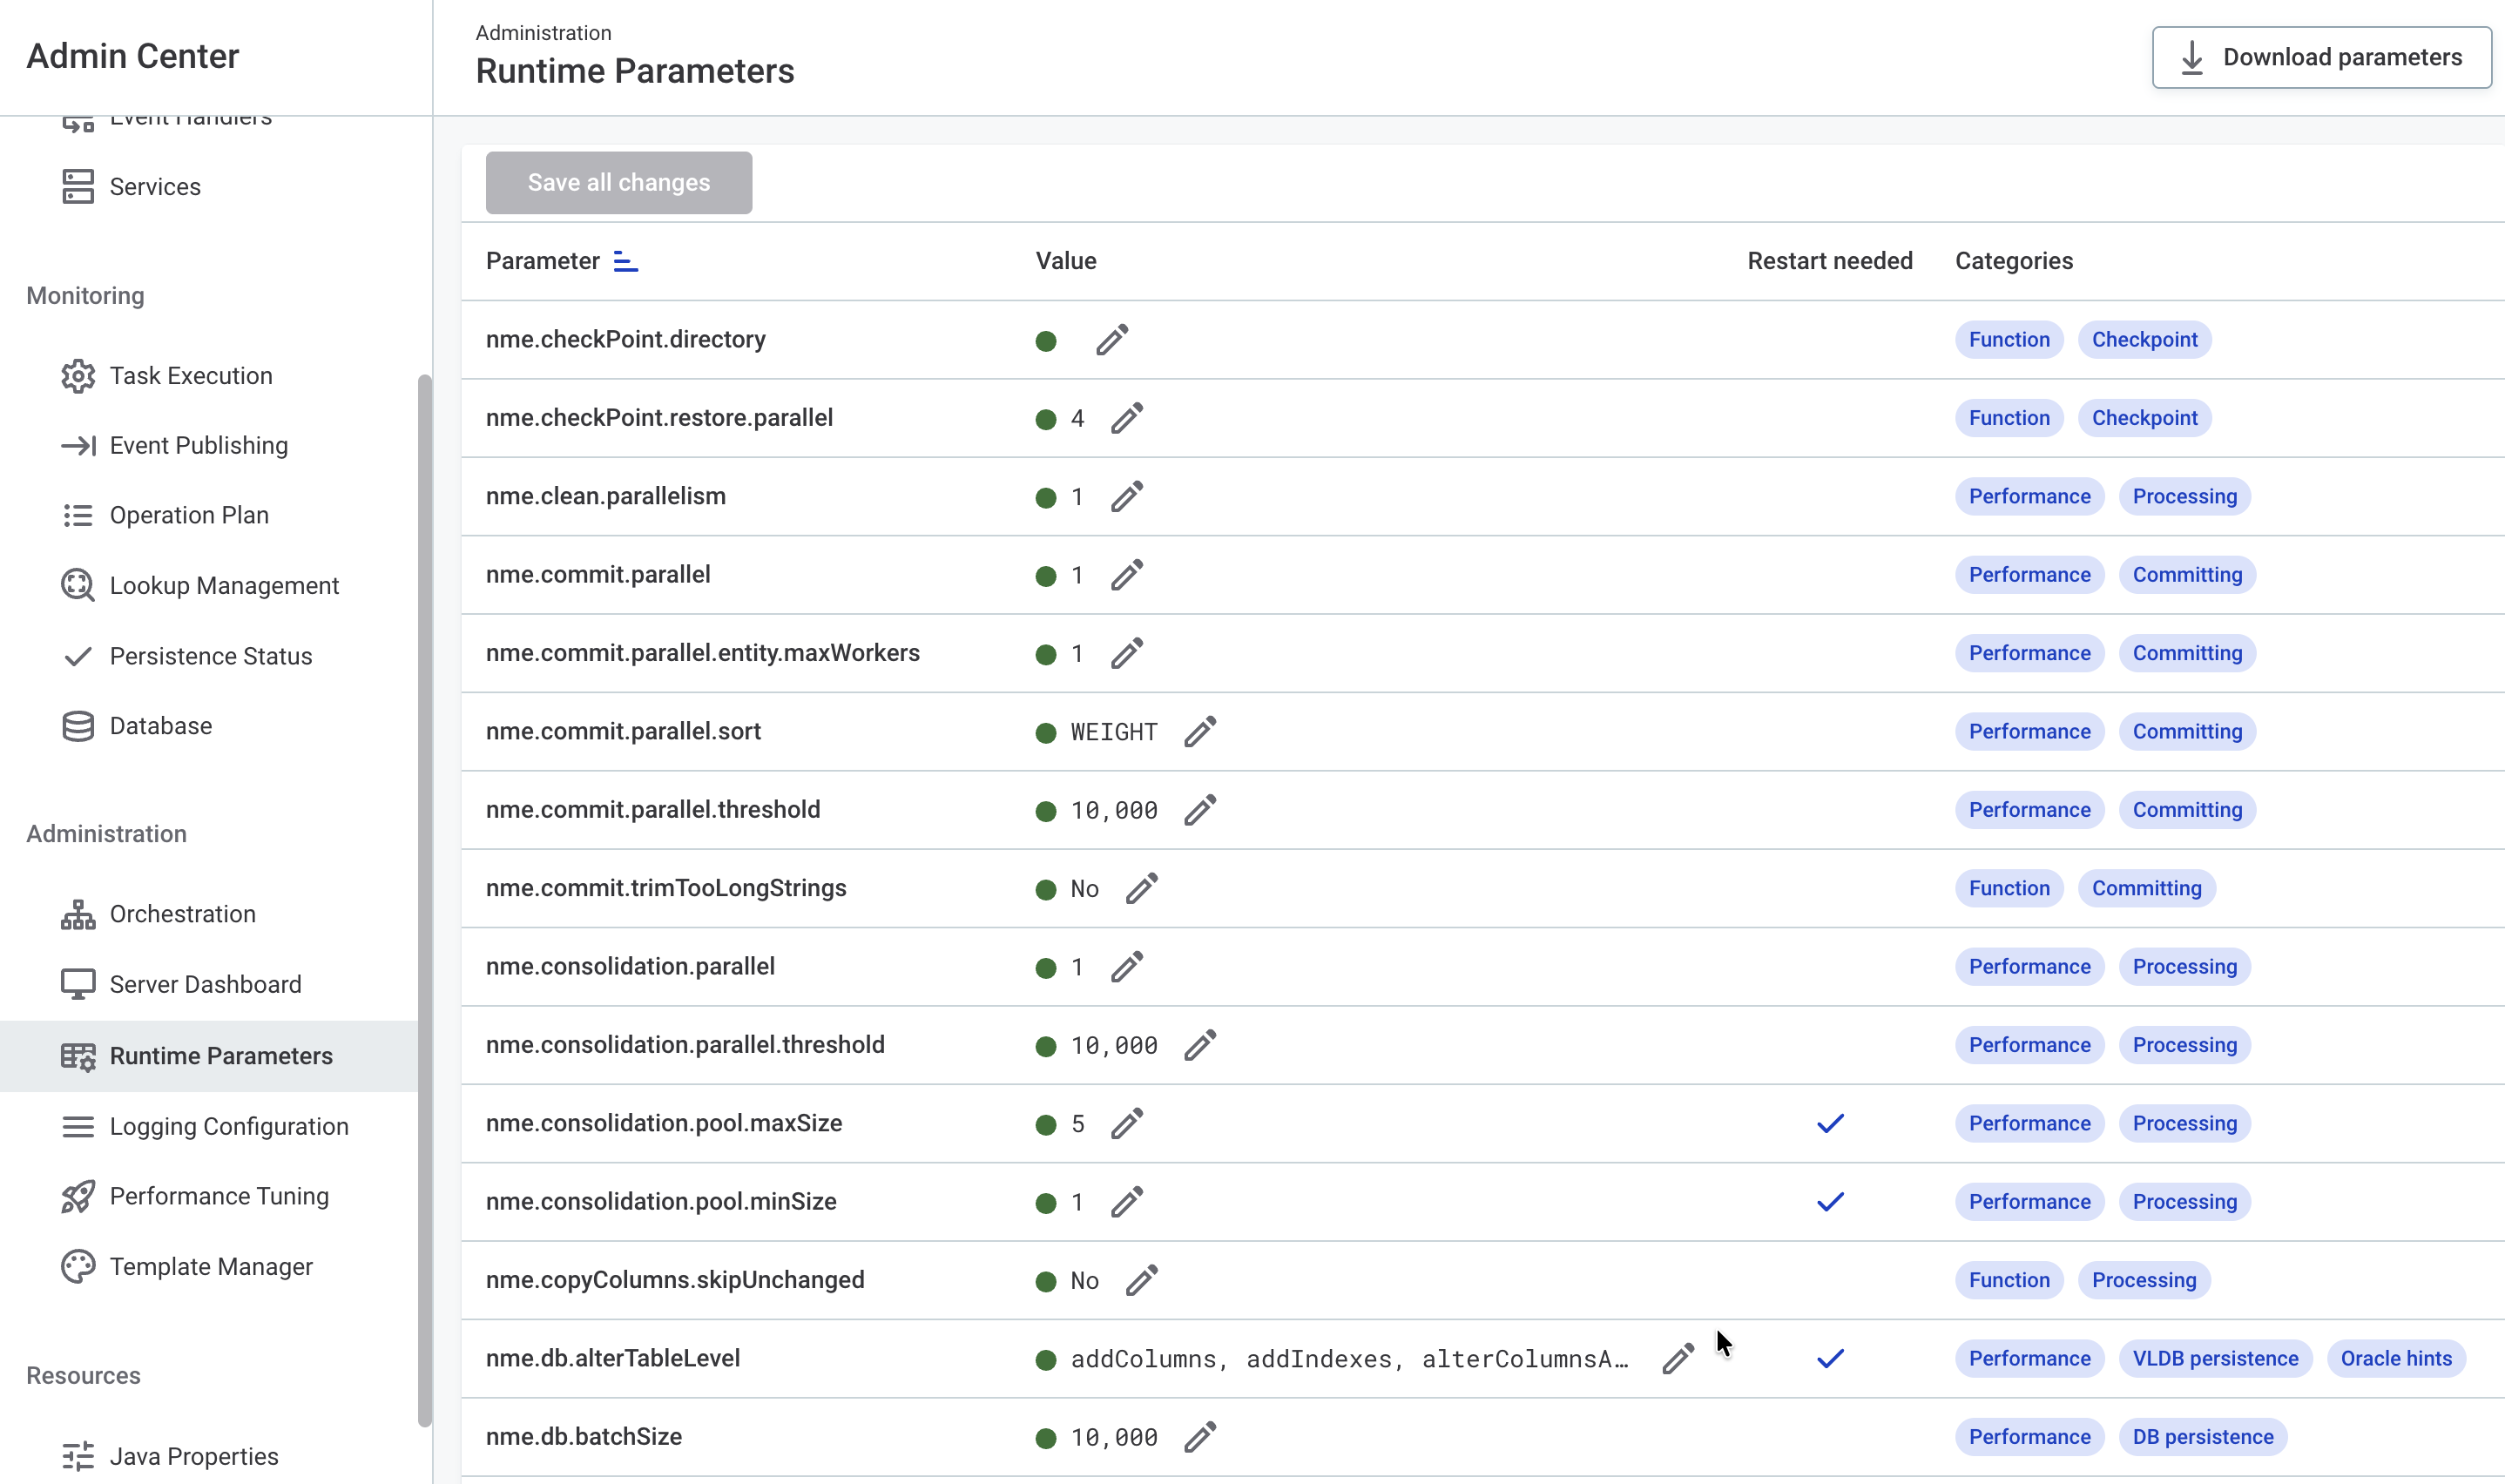
Task: Click green status dot for nme.db.batchSize
Action: [1046, 1438]
